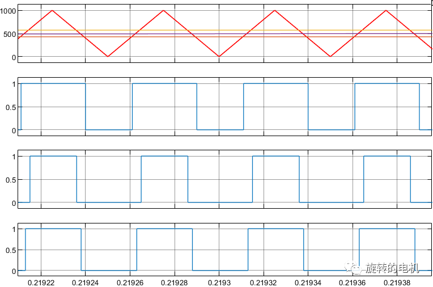Click the 0.5 label on bottom plot
The height and width of the screenshot is (287, 433).
tap(11, 250)
